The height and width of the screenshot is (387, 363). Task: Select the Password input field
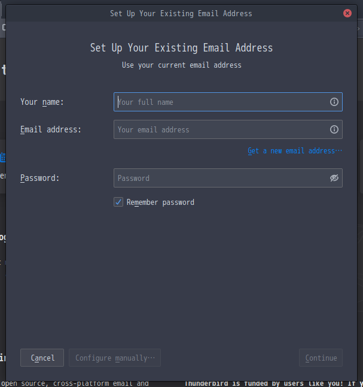coord(228,178)
